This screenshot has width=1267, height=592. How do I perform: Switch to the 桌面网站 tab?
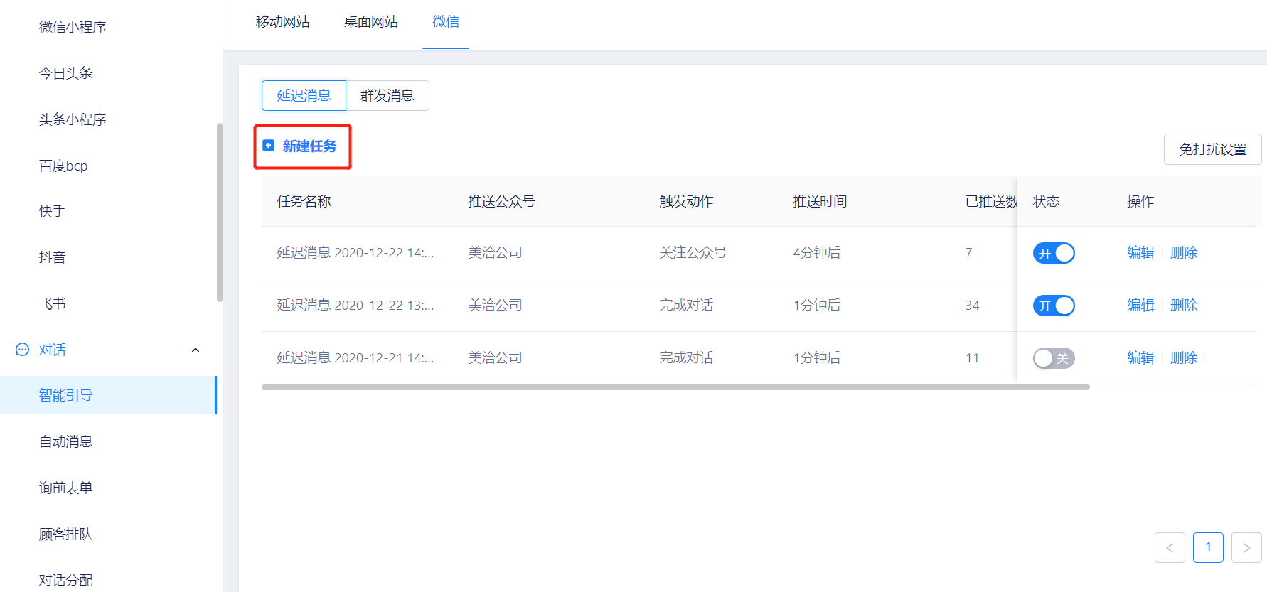coord(371,22)
